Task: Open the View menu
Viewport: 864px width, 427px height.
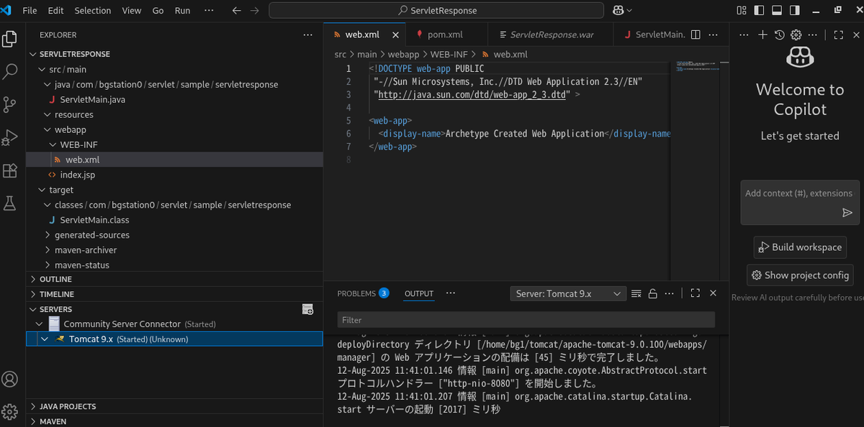Action: (132, 11)
